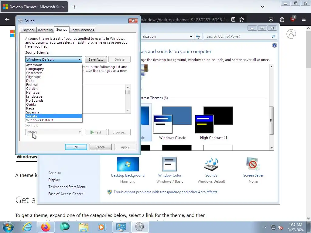Collapse the Sound Scheme combo box arrow

(x=80, y=59)
